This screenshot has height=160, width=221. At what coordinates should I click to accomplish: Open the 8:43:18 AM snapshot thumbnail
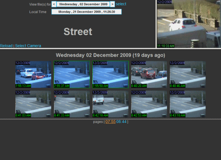coord(188,104)
